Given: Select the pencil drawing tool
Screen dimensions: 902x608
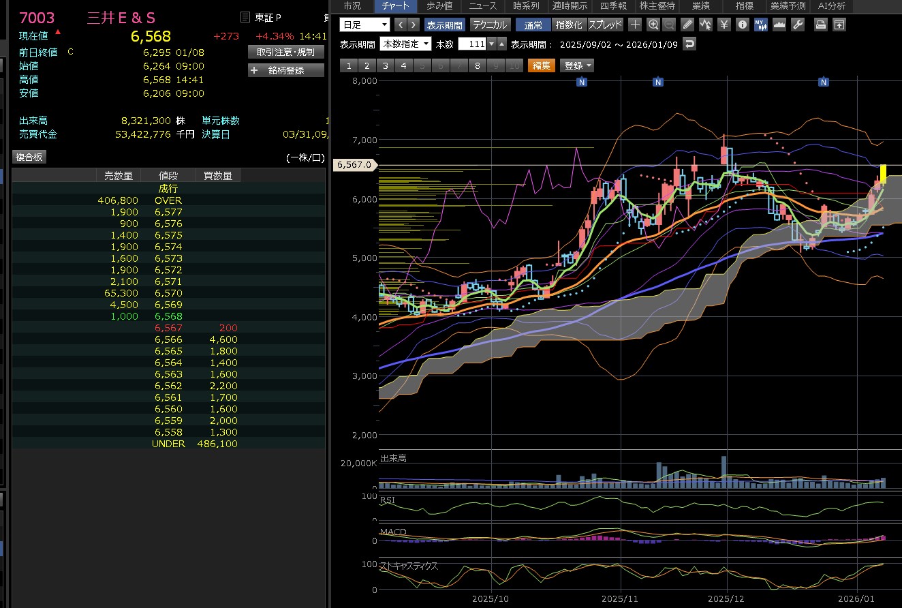Looking at the screenshot, I should 687,25.
